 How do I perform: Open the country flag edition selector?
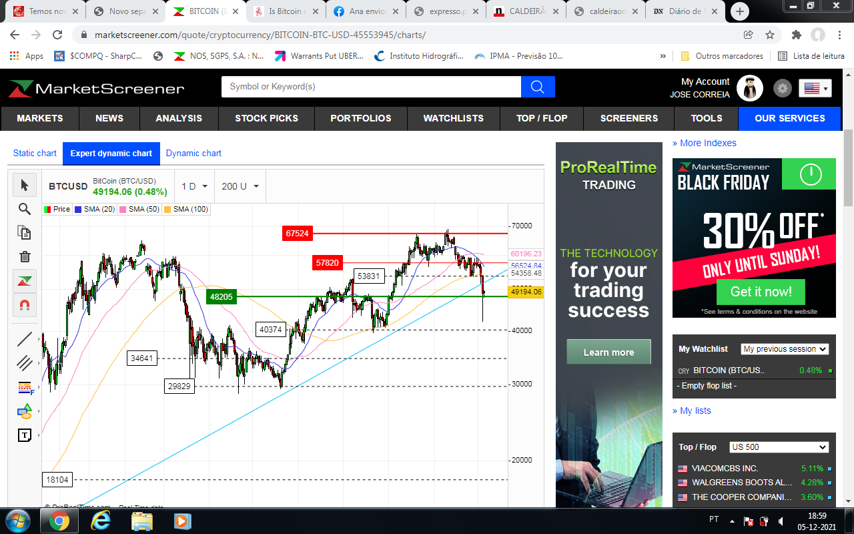tap(815, 88)
